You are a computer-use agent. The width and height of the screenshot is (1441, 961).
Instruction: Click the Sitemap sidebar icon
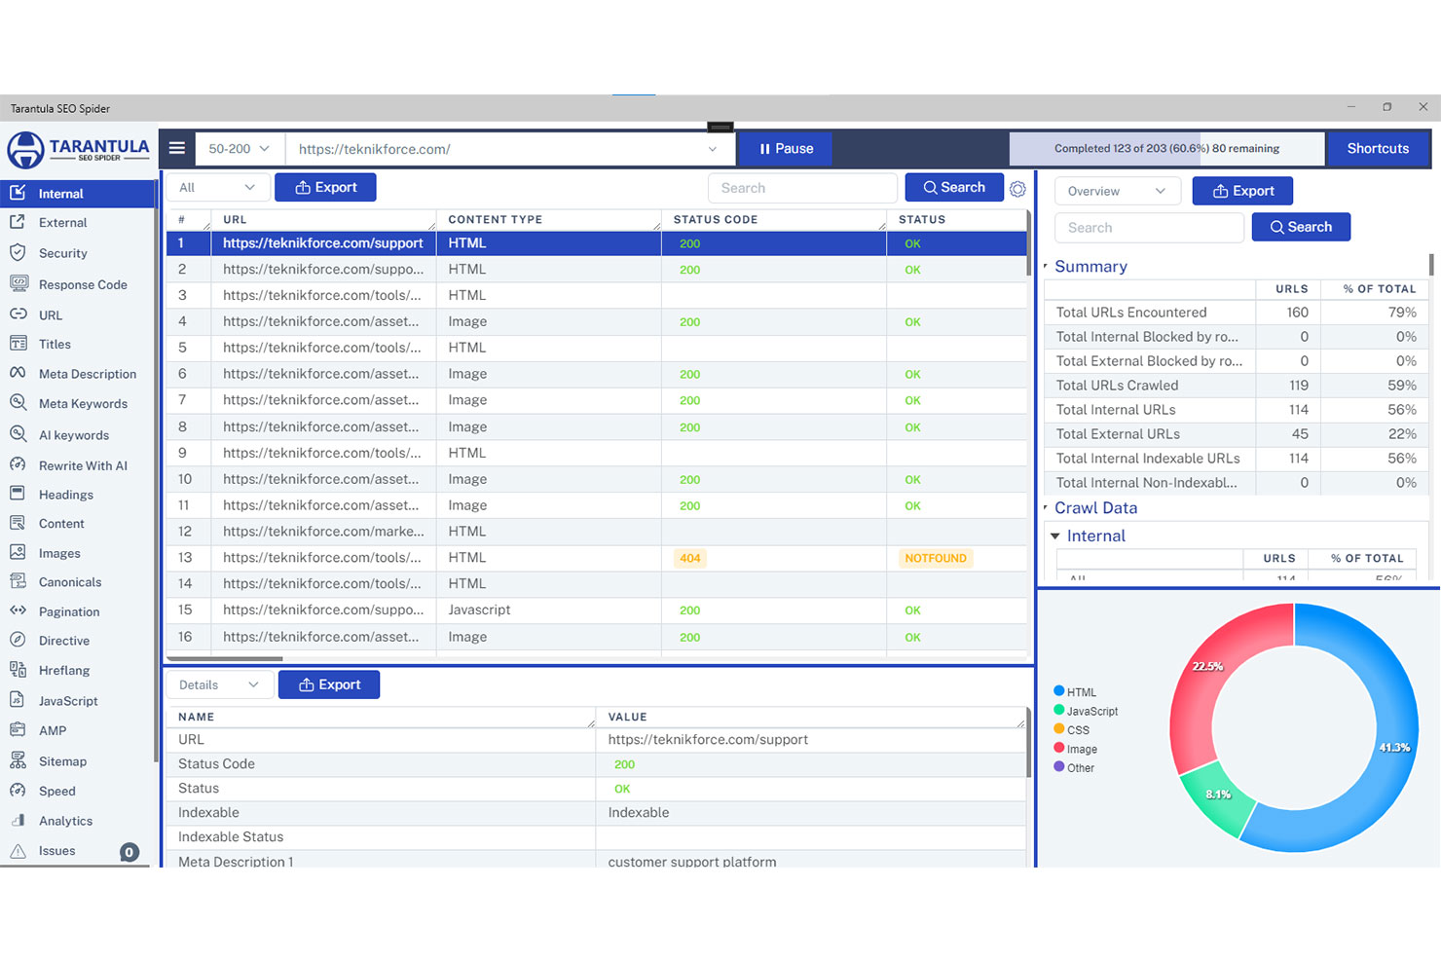click(18, 761)
